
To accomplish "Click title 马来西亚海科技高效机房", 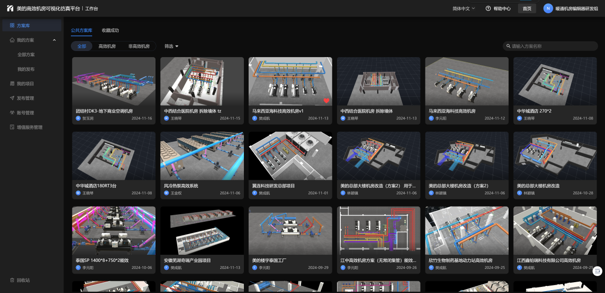I will (x=452, y=111).
